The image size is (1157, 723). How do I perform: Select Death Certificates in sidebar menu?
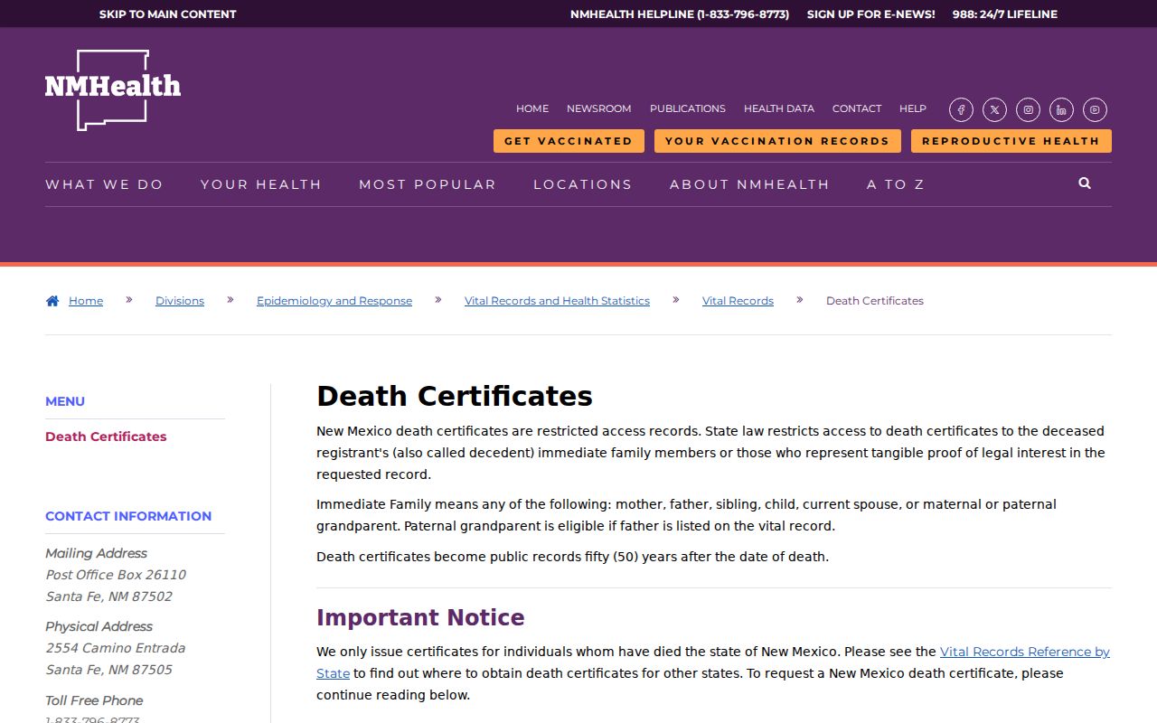tap(106, 437)
